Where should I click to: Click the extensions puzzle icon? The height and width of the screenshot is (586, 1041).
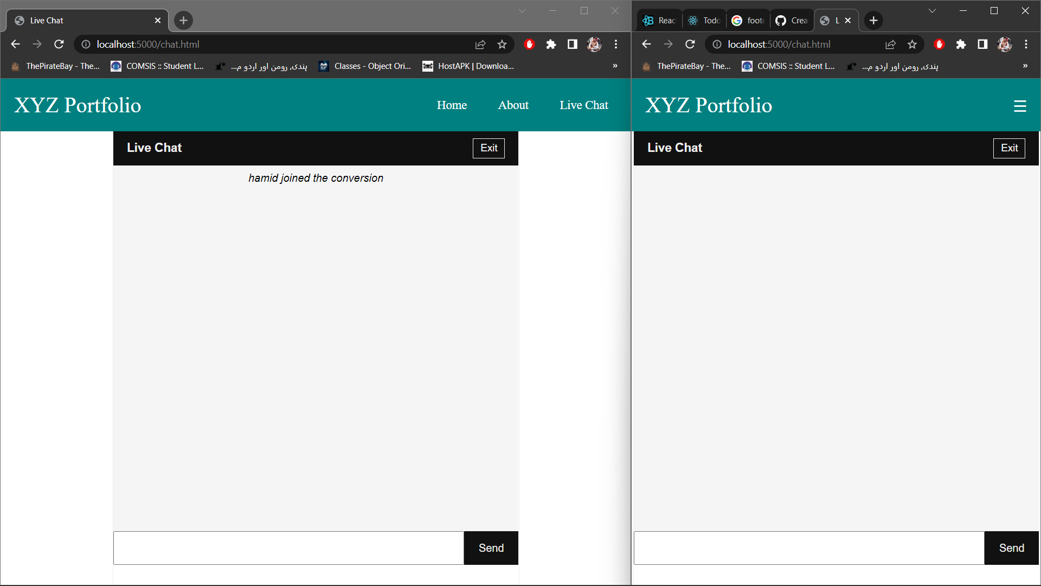pos(551,44)
